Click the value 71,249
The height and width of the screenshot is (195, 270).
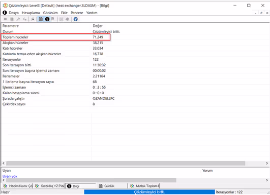tap(98, 37)
